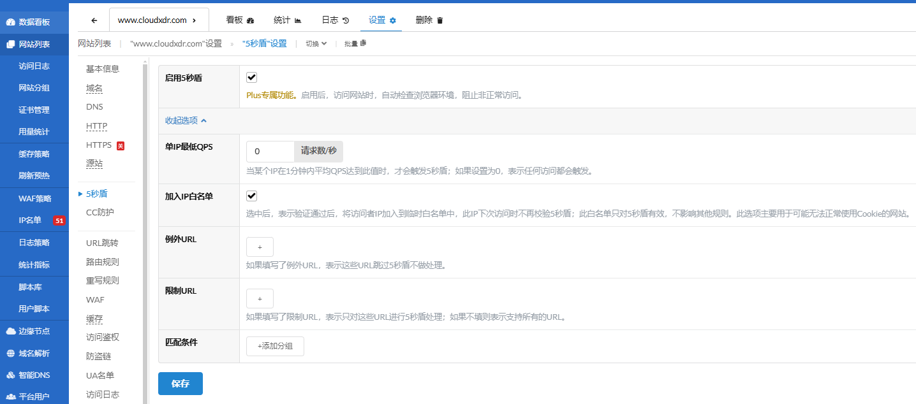The width and height of the screenshot is (916, 404).
Task: Click 添加分组 under 匹配条件
Action: [275, 346]
